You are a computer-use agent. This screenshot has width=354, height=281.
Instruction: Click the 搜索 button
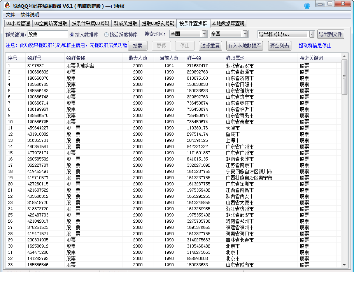(x=137, y=45)
